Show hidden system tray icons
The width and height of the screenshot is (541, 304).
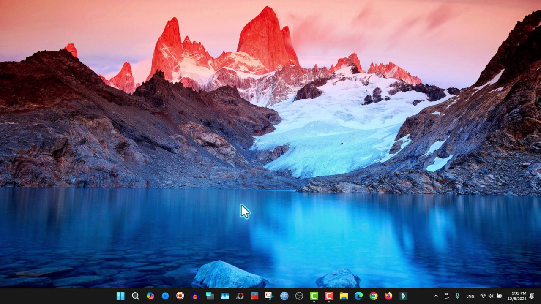tap(436, 296)
